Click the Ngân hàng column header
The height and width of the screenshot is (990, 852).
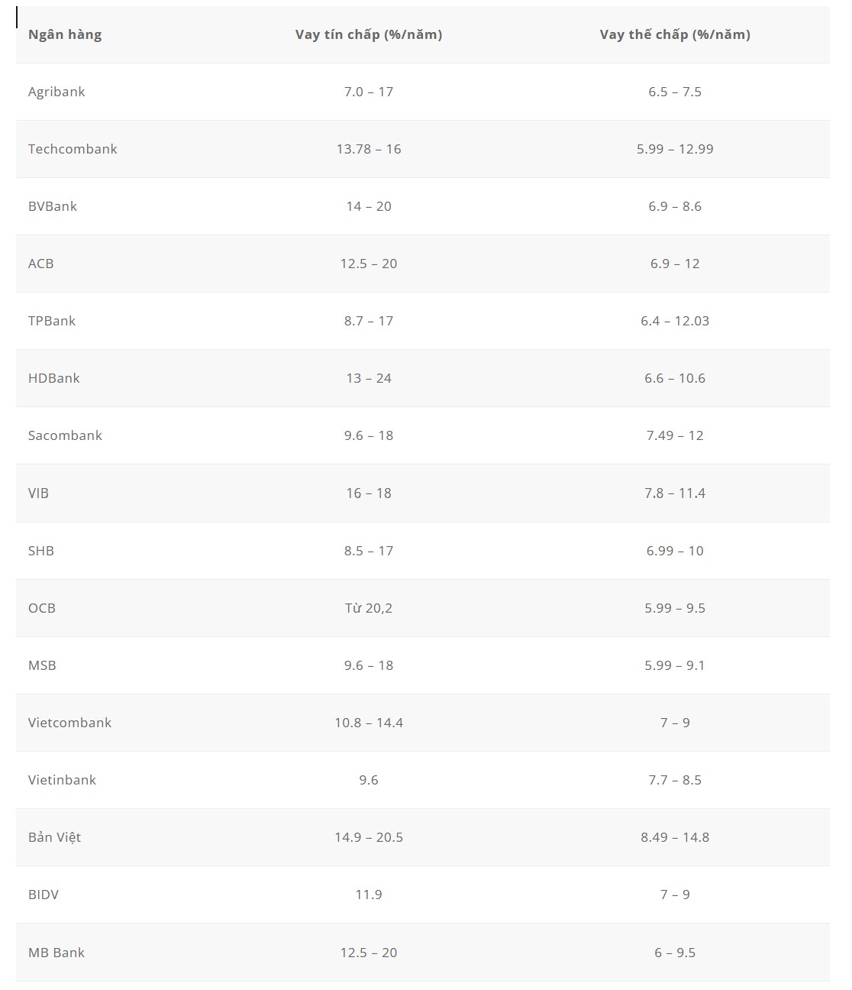coord(65,34)
